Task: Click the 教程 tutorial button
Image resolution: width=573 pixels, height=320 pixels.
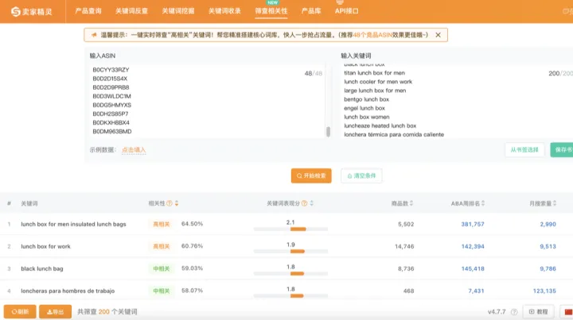Action: point(539,312)
